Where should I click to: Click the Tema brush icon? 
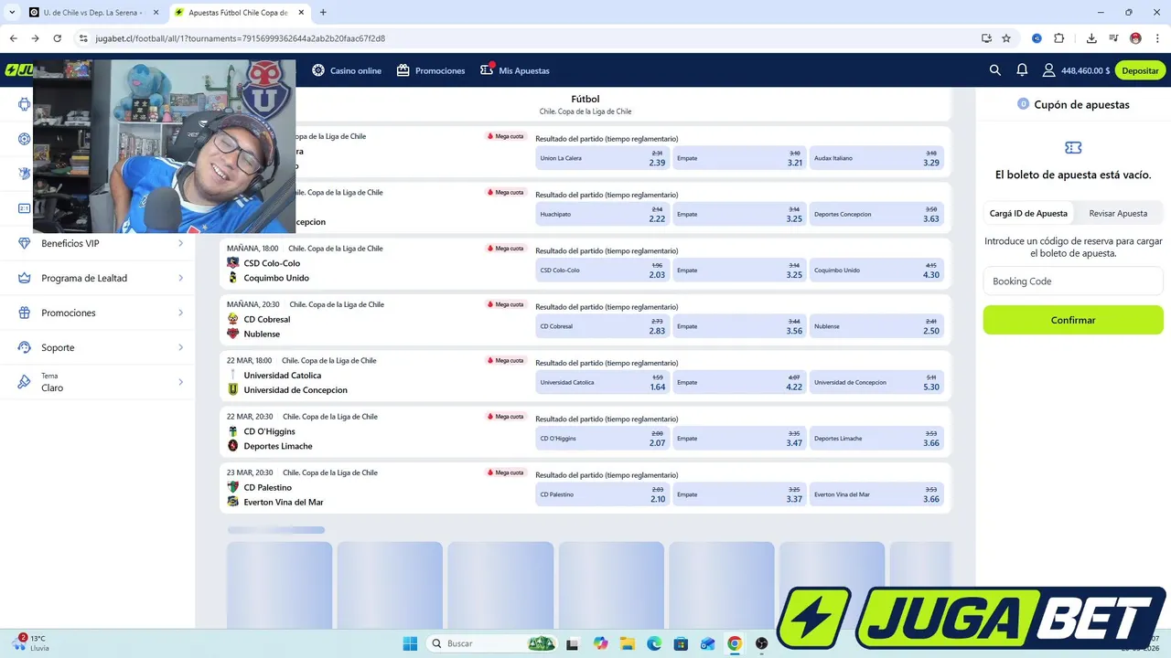[x=25, y=382]
